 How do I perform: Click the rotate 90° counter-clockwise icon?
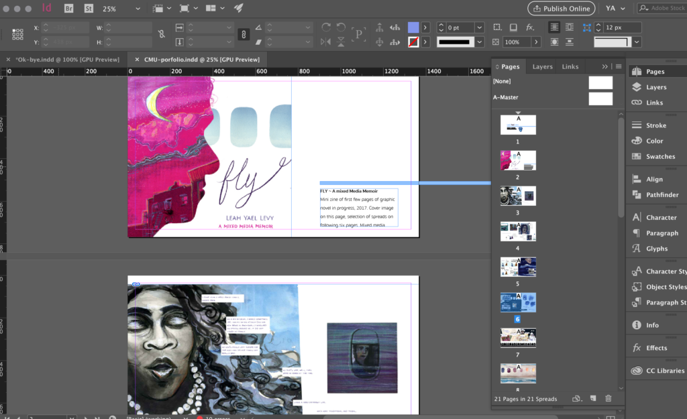tap(341, 27)
